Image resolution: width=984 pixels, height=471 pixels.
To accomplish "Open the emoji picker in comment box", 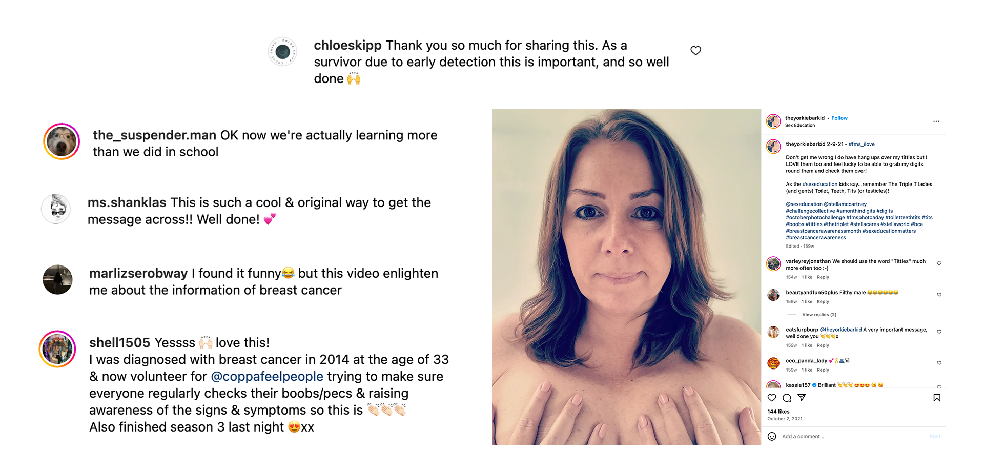I will coord(772,436).
